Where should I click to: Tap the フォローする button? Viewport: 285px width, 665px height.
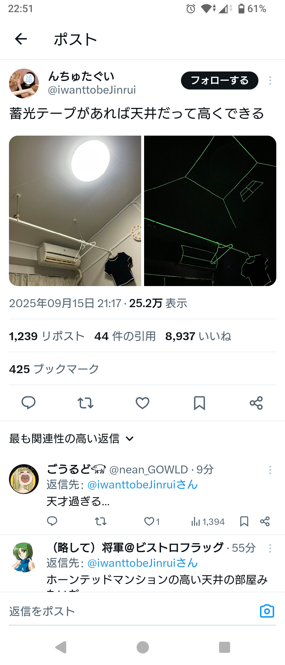pyautogui.click(x=220, y=80)
